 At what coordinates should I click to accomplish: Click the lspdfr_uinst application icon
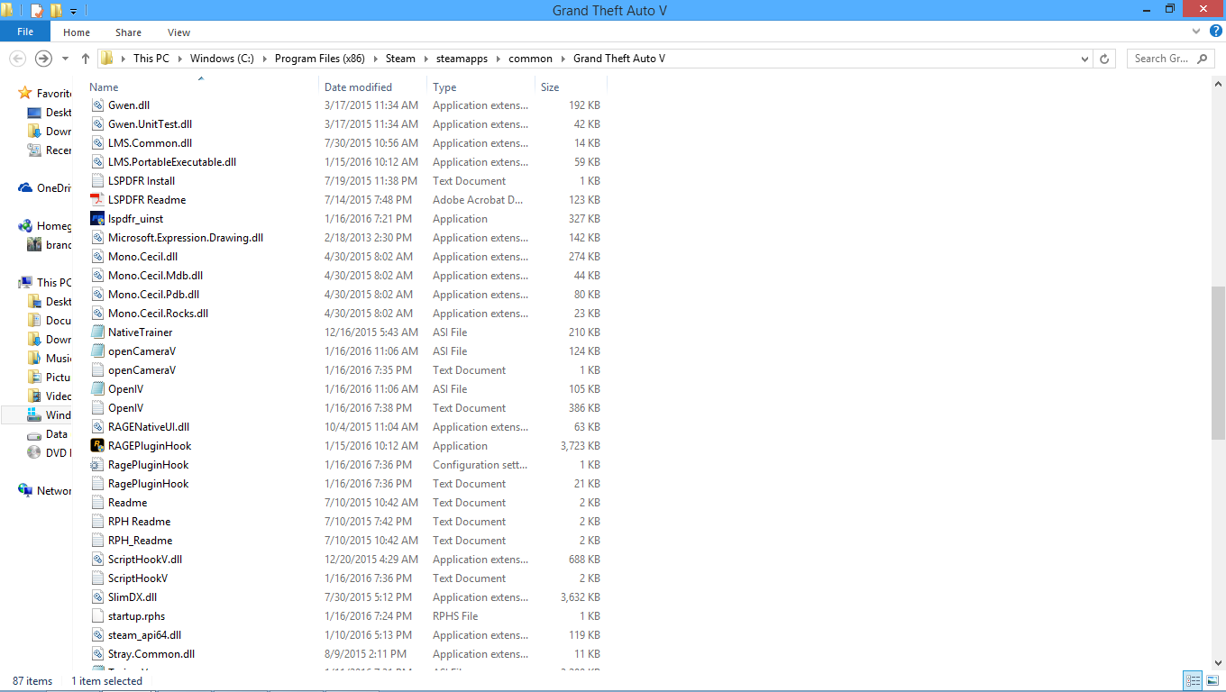[x=98, y=219]
